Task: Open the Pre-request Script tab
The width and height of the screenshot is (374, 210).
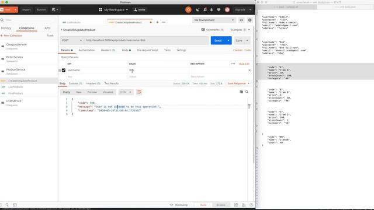Action: (147, 50)
